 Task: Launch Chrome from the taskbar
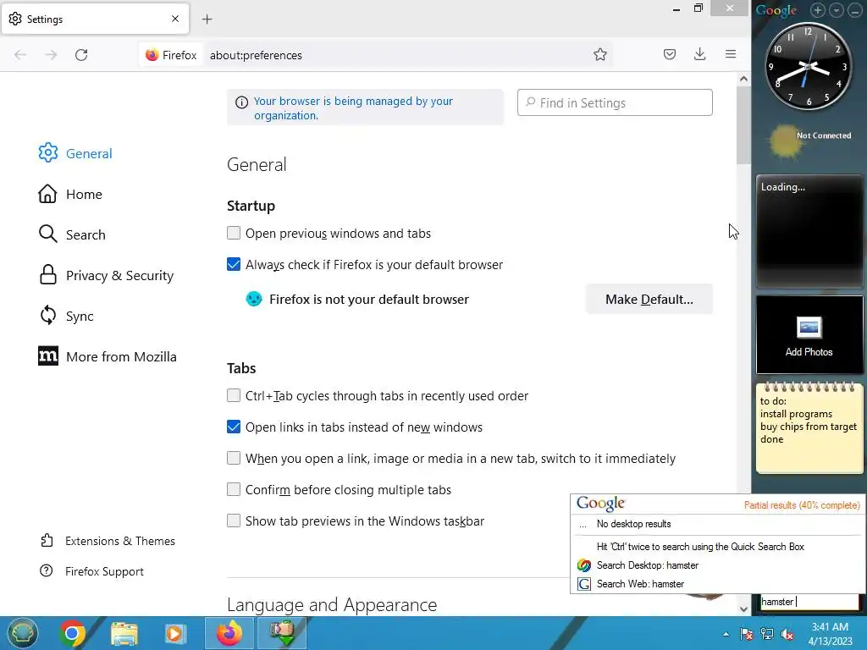coord(73,633)
